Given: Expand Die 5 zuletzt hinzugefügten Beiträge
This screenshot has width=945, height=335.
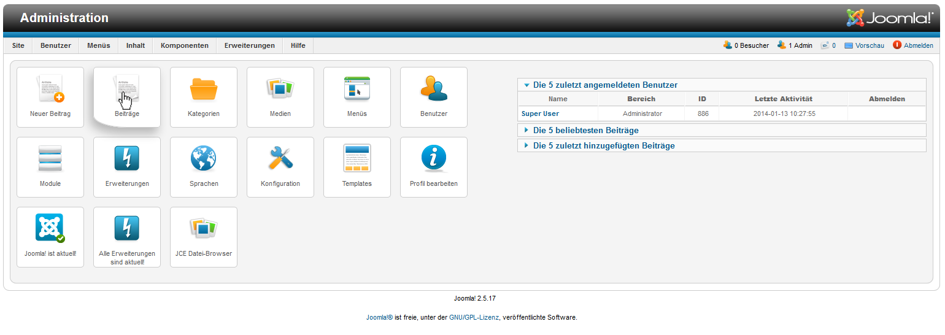Looking at the screenshot, I should (604, 145).
